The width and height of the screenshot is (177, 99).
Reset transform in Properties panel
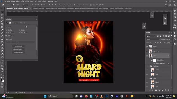click(27, 27)
